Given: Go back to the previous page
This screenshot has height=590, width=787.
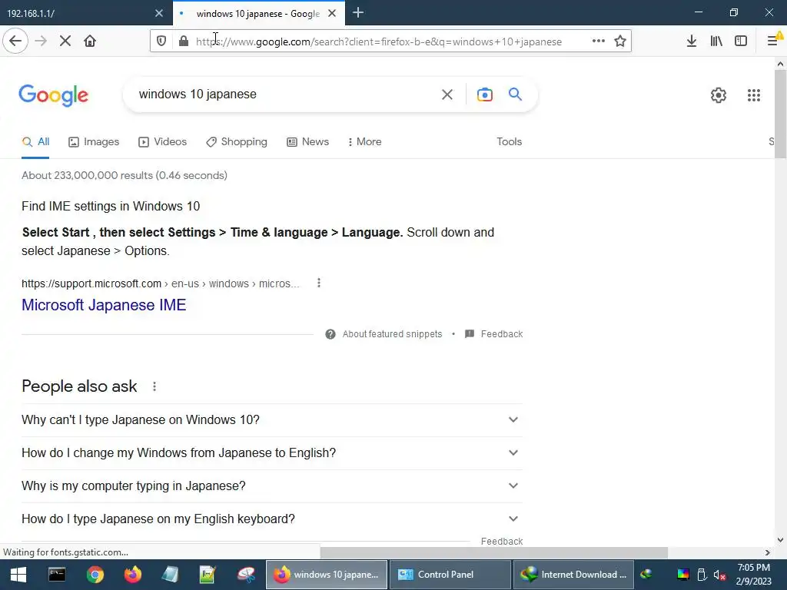Looking at the screenshot, I should click(15, 41).
